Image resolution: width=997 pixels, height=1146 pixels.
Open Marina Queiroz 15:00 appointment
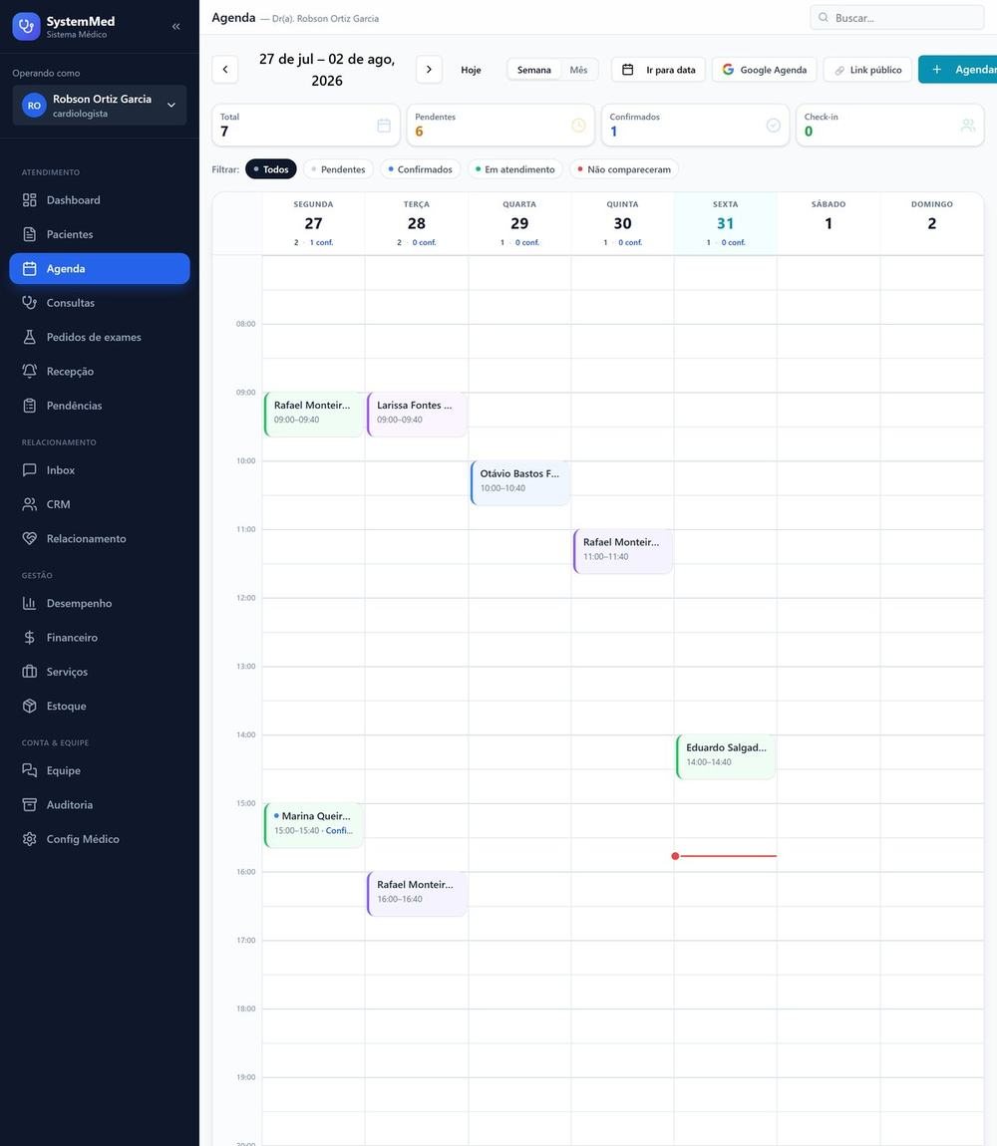click(313, 825)
